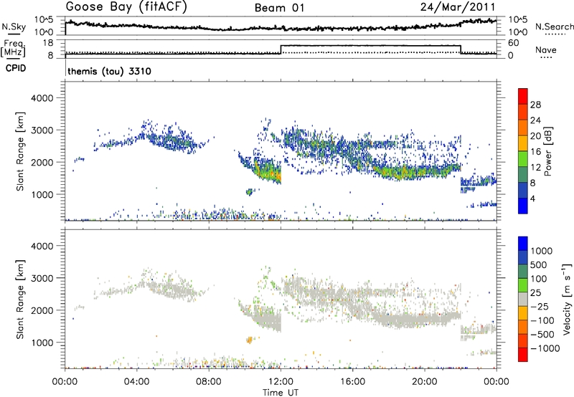Click the 4 label on Power colorbar

point(532,199)
